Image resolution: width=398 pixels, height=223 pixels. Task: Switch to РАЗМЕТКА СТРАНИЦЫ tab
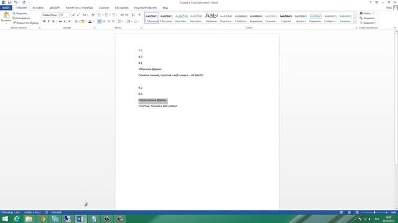(x=79, y=7)
